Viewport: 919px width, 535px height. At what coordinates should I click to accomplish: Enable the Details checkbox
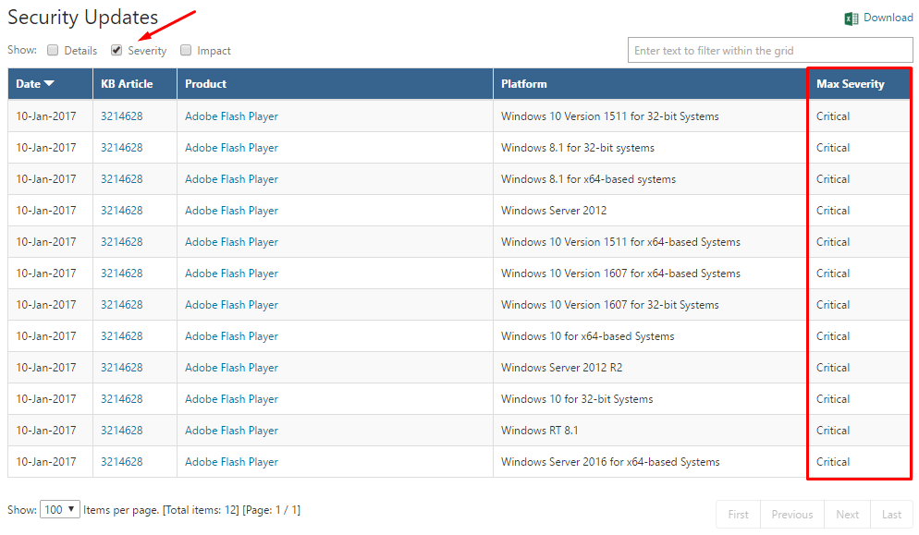click(53, 51)
